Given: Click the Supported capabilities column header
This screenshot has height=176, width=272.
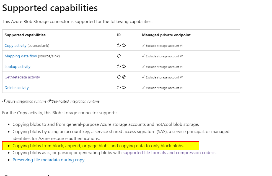Looking at the screenshot, I should [x=25, y=35].
